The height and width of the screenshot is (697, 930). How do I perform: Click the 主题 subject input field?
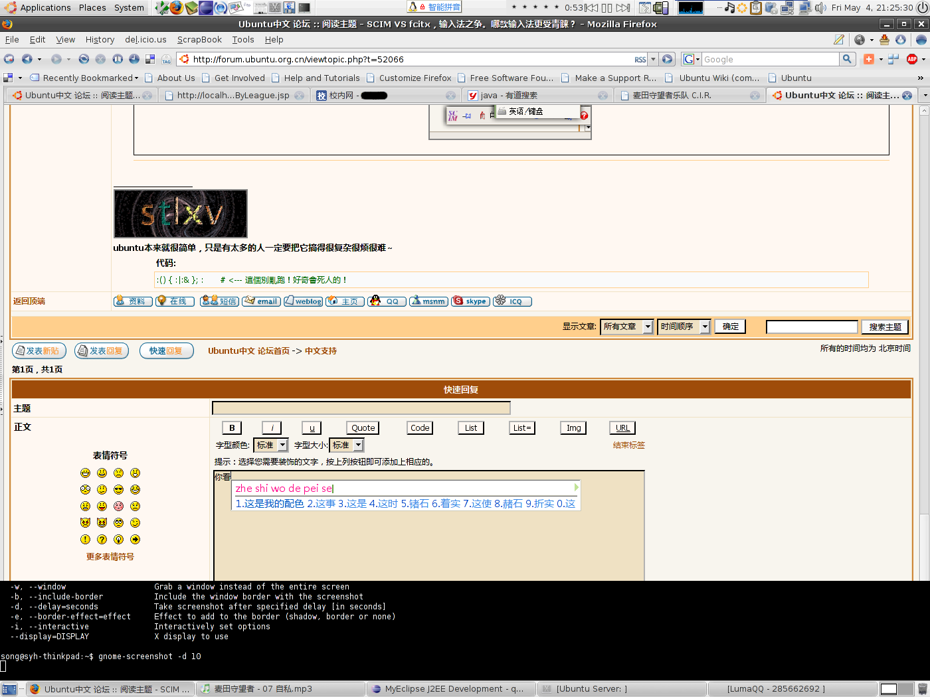point(361,408)
